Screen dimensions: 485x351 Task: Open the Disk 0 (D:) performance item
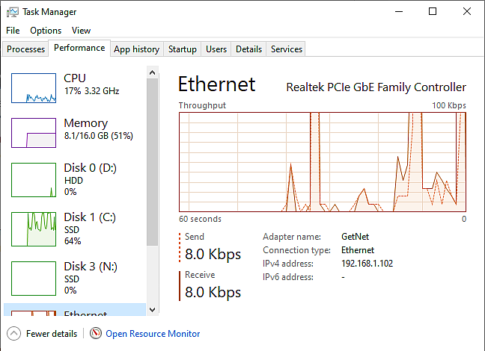click(75, 180)
